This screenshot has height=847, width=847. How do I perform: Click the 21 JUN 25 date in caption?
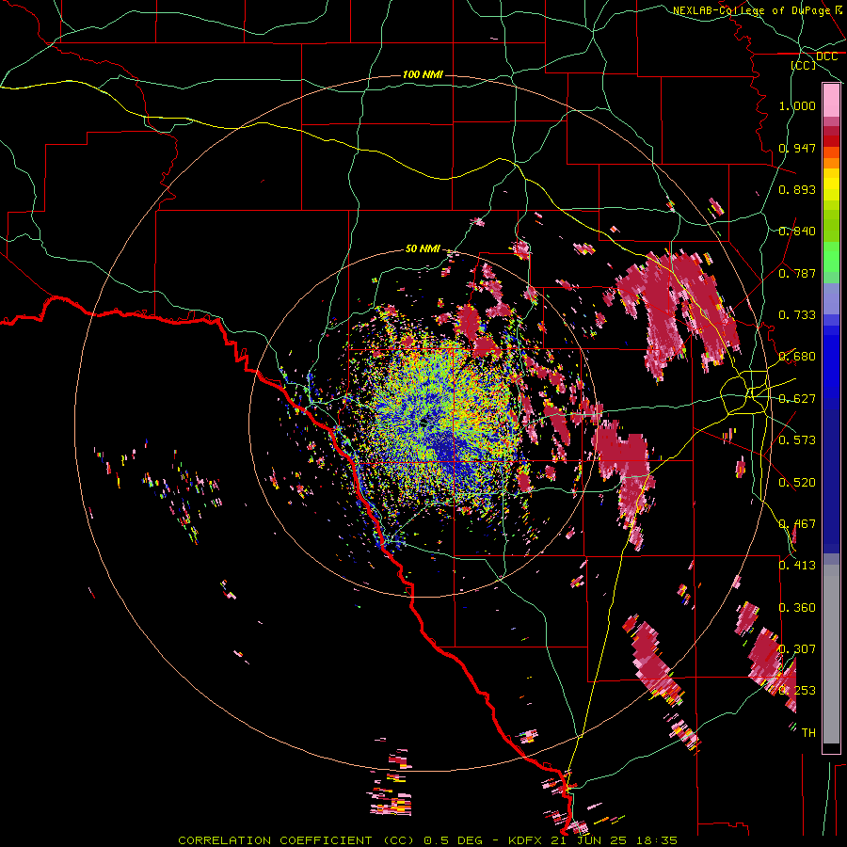(589, 840)
